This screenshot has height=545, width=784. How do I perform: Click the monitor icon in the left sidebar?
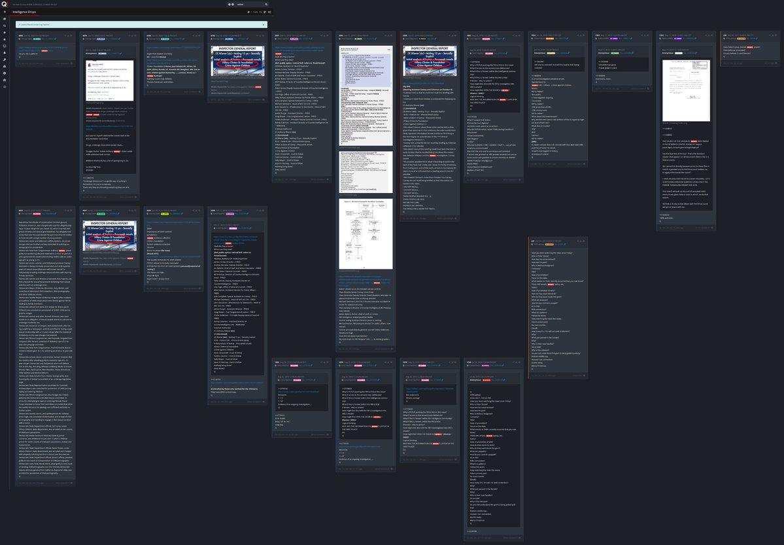tap(5, 46)
